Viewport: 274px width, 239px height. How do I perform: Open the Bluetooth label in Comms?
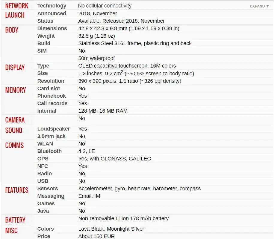tap(49, 151)
